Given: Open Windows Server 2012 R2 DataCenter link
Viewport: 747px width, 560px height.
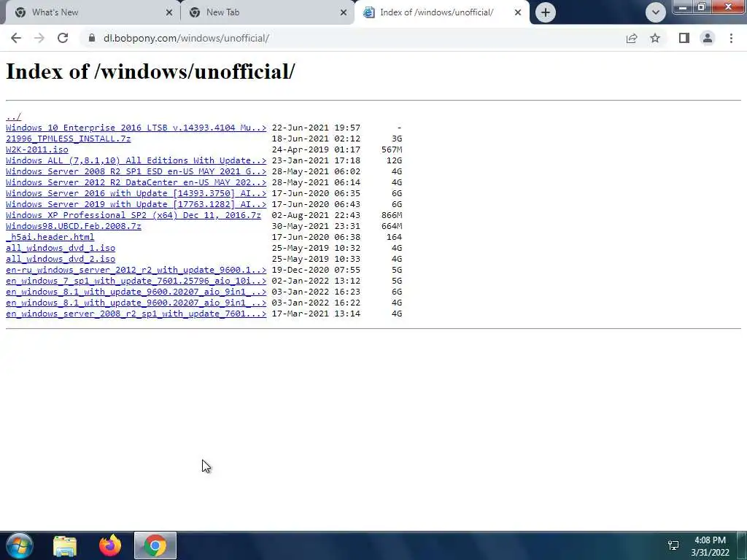Looking at the screenshot, I should [x=136, y=182].
